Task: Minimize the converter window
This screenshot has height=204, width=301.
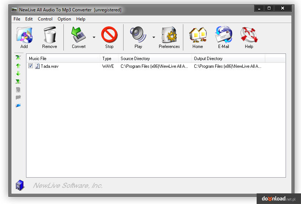Action: (x=259, y=8)
